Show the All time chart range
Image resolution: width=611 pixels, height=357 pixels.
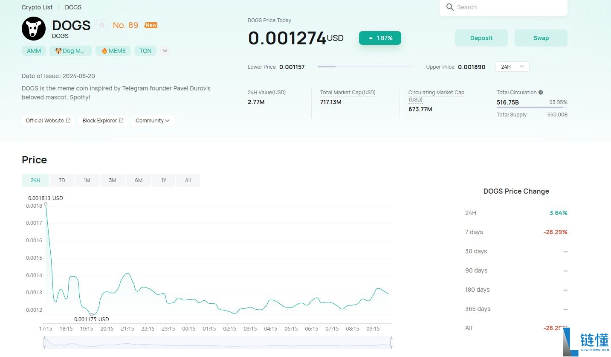[x=188, y=180]
